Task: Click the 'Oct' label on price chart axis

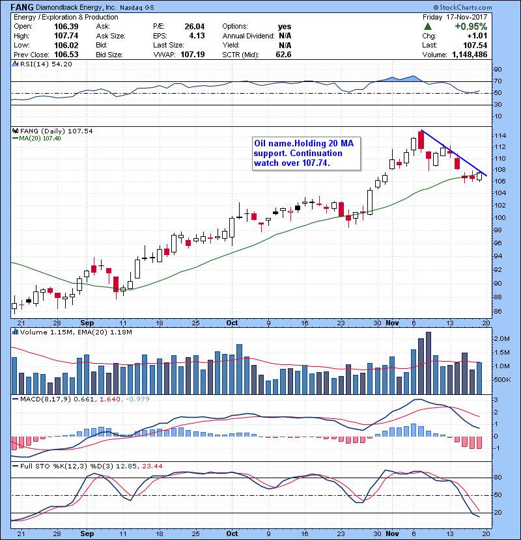Action: tap(232, 323)
